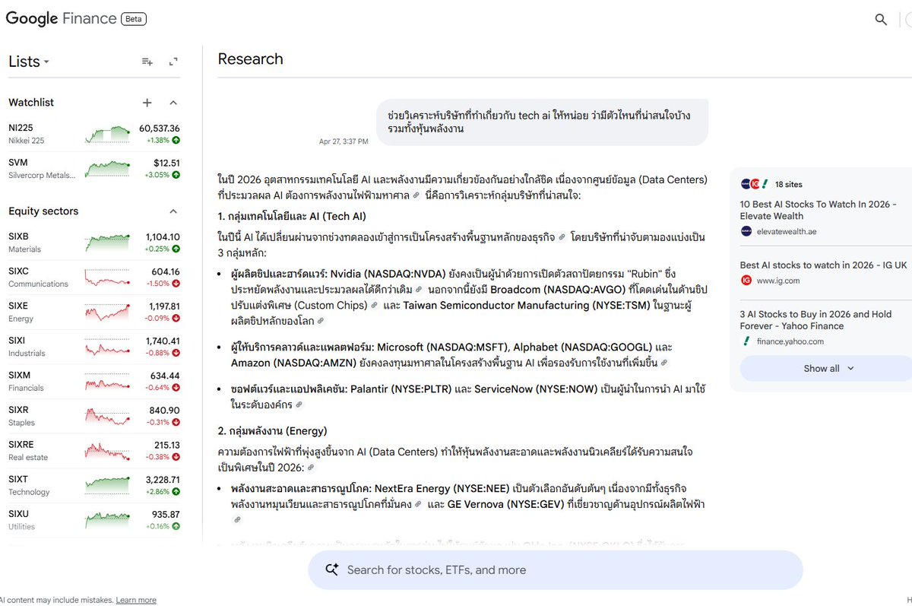Click Microsoft (NASDAQ:MSFT) ticker text
Viewport: 912px width, 606px height.
coord(443,347)
